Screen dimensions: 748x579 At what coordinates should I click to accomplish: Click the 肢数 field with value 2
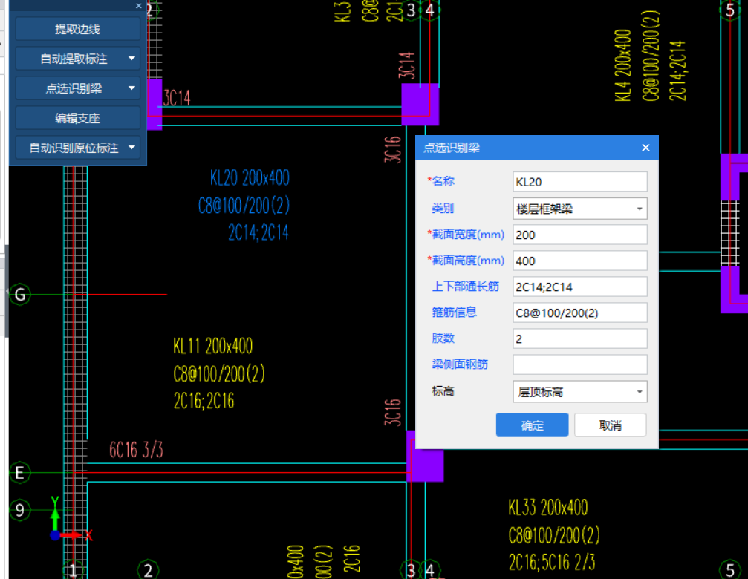(x=579, y=338)
